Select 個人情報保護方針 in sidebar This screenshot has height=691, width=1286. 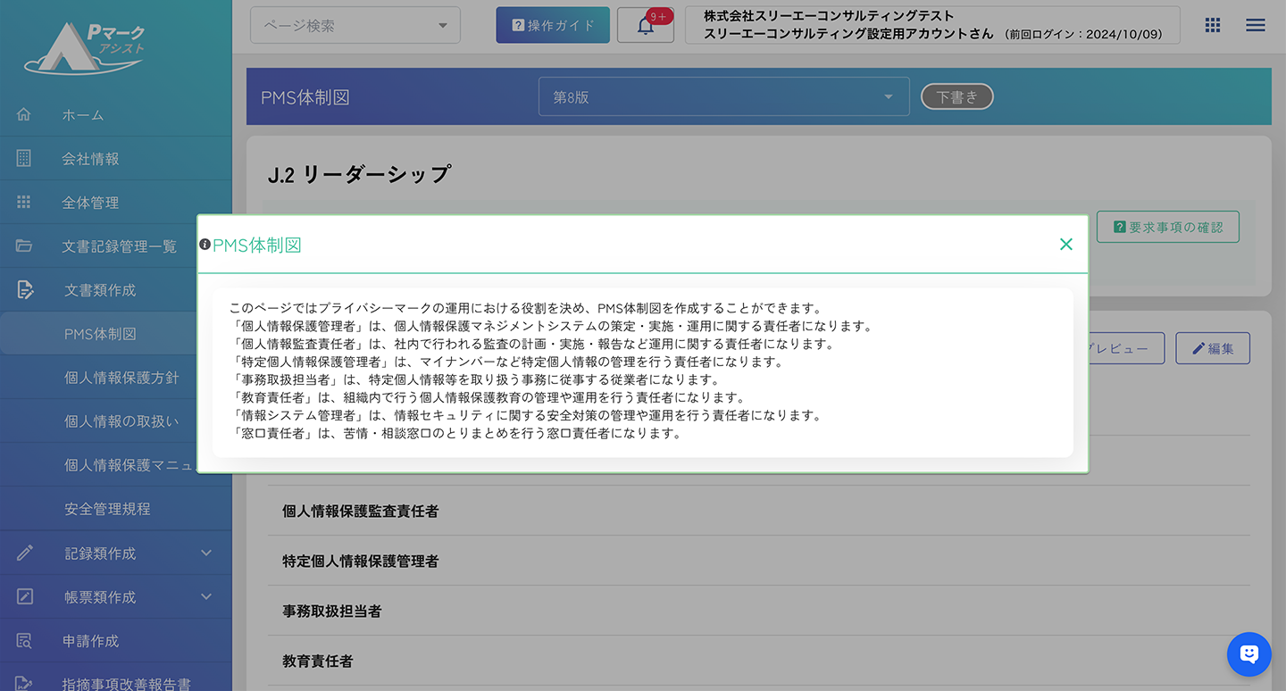tap(121, 378)
